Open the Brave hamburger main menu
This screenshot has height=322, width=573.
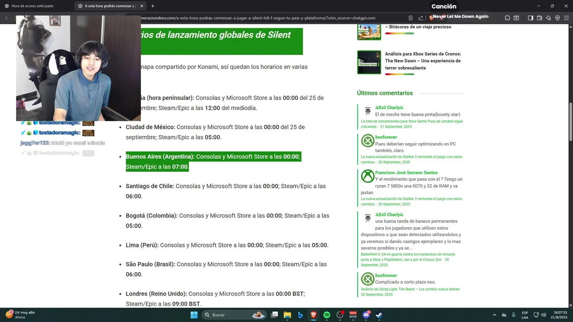(566, 18)
